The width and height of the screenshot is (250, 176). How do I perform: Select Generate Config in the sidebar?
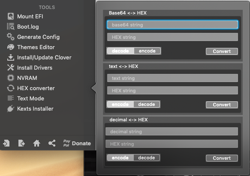click(38, 37)
